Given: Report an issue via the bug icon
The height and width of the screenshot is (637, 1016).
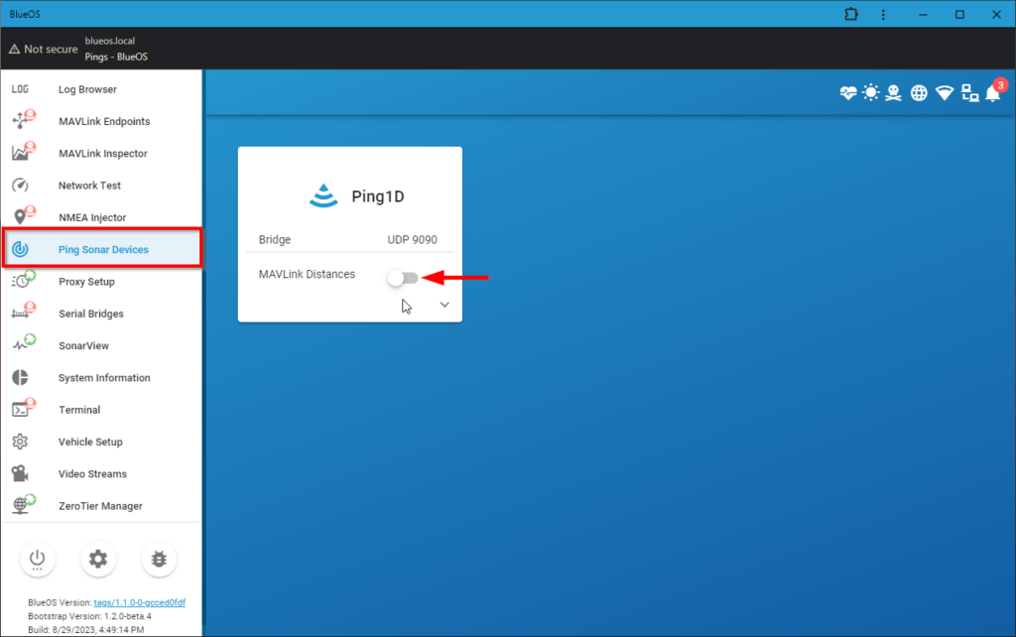Looking at the screenshot, I should point(159,559).
